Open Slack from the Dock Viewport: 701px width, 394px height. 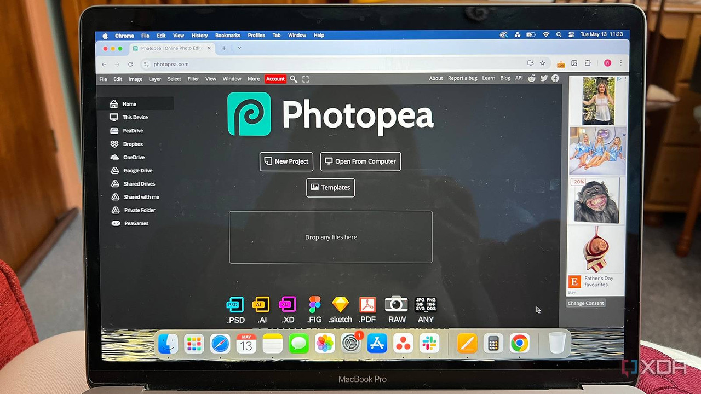429,344
